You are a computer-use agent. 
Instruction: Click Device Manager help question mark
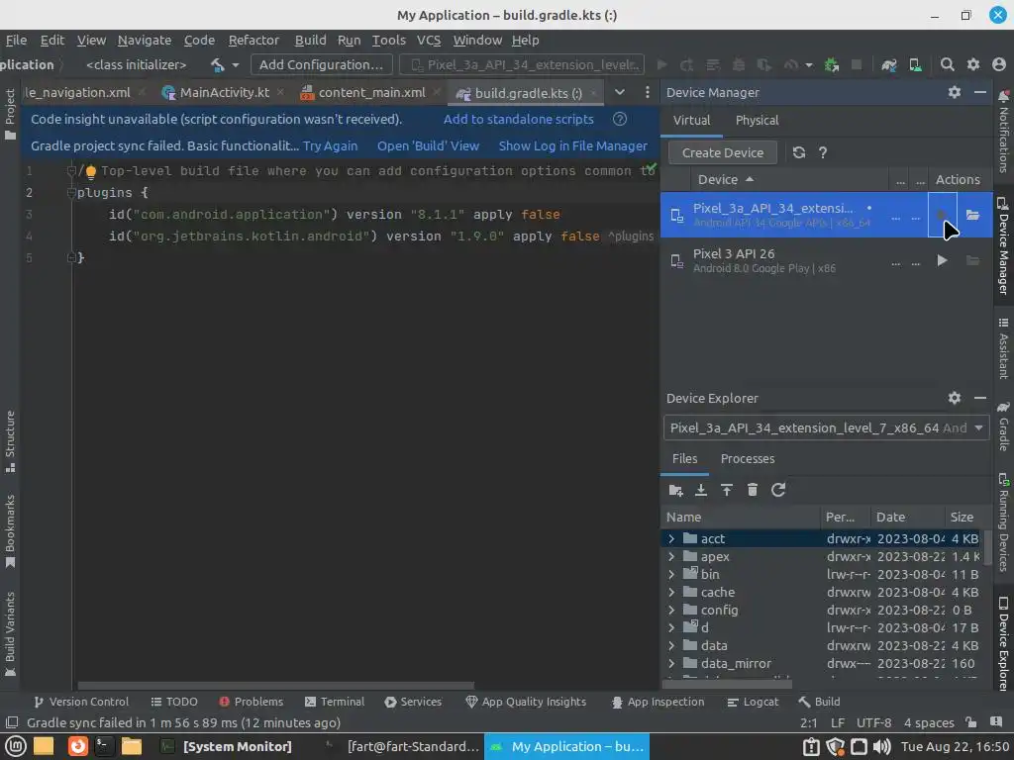tap(823, 152)
